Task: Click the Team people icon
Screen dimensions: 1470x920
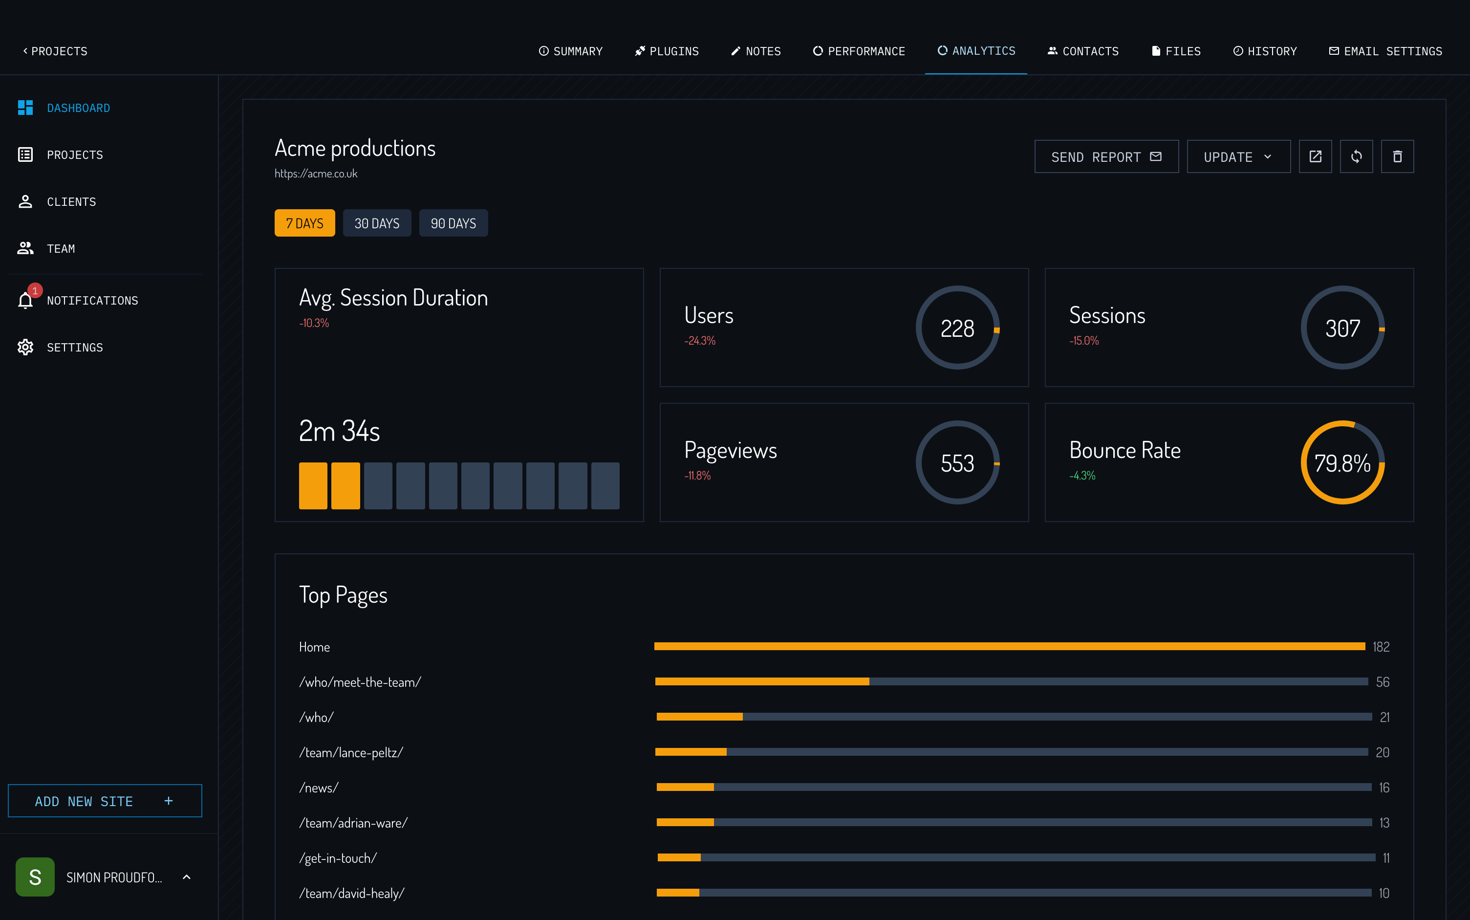Action: (x=25, y=248)
